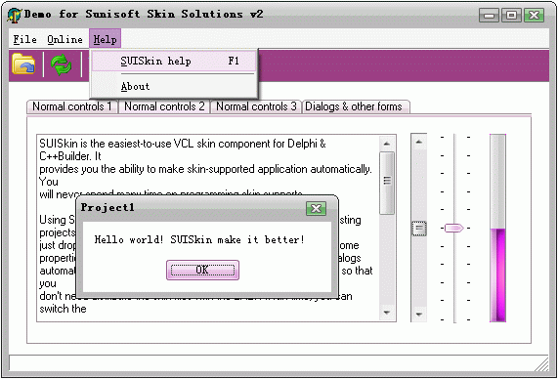Open the Online menu
This screenshot has width=558, height=379.
(x=64, y=39)
